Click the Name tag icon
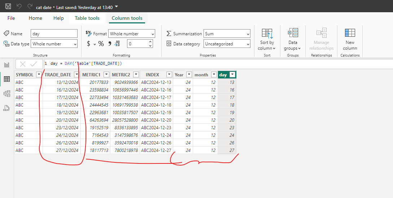The width and height of the screenshot is (393, 198). 6,33
